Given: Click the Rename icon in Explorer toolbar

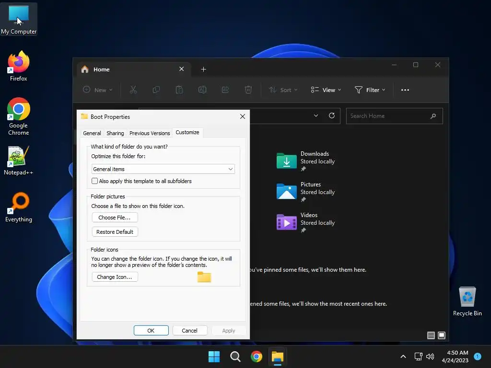Looking at the screenshot, I should click(x=202, y=90).
